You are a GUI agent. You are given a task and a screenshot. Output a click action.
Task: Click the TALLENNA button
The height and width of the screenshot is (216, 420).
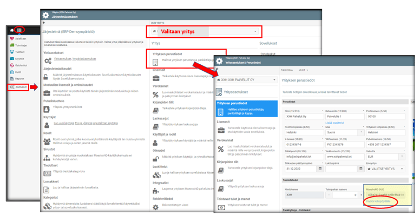point(287,70)
